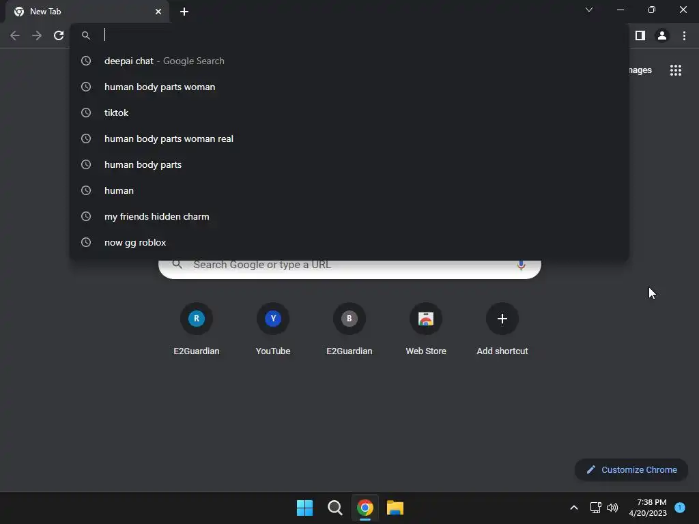
Task: Open a new tab with the plus button
Action: [184, 12]
